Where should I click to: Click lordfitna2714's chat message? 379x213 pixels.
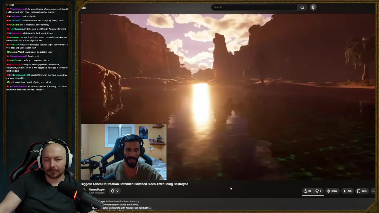(x=35, y=20)
